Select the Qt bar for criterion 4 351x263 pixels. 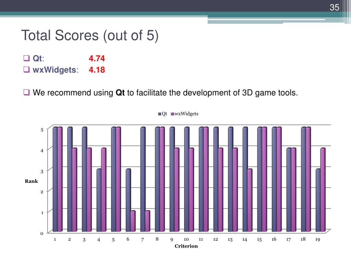tap(99, 200)
